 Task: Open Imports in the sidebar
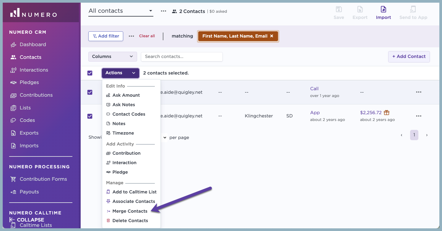tap(24, 146)
